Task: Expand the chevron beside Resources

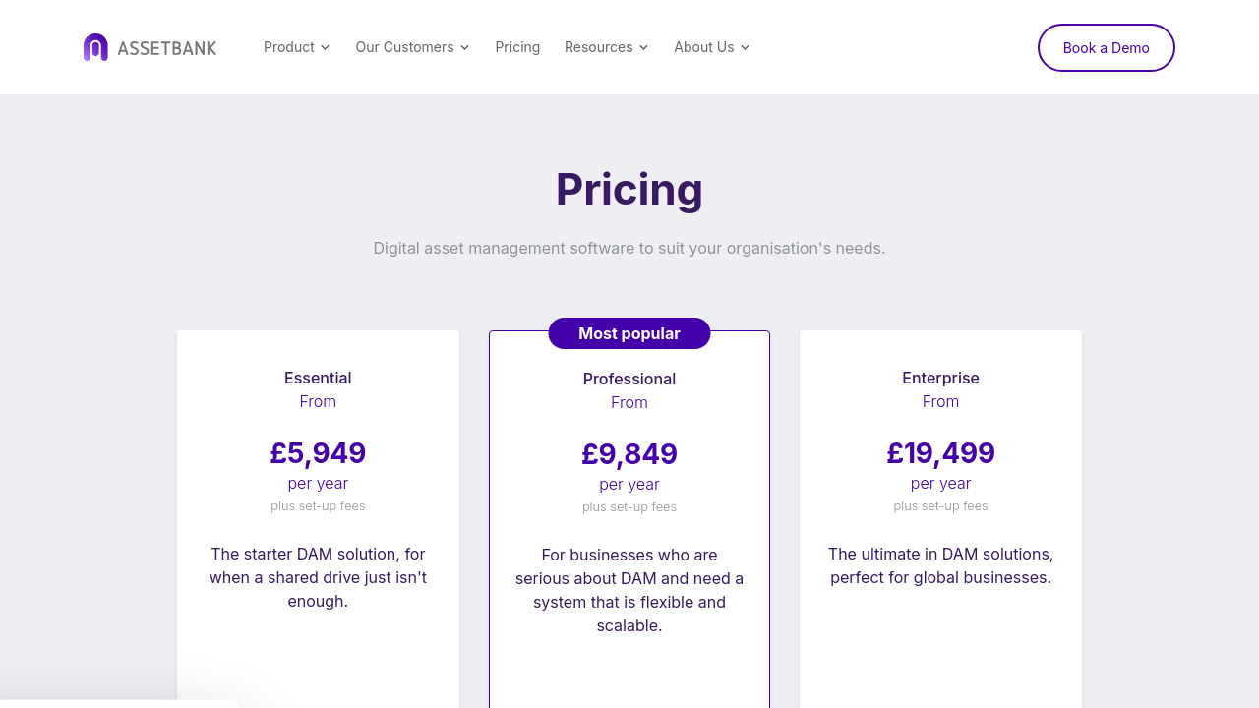Action: coord(644,48)
